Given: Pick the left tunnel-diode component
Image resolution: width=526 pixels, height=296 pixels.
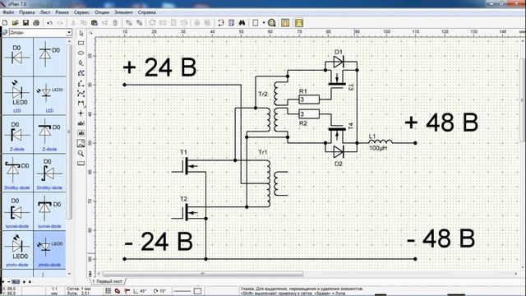Looking at the screenshot, I should [17, 211].
